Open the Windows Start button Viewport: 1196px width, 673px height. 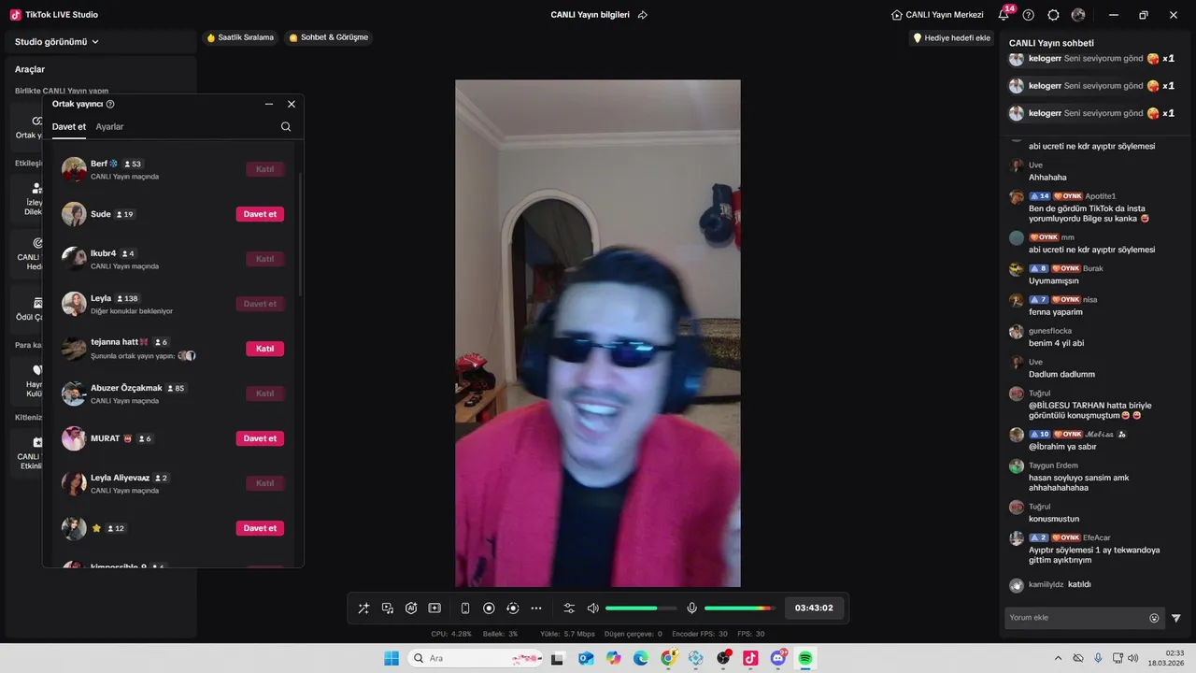click(x=392, y=658)
